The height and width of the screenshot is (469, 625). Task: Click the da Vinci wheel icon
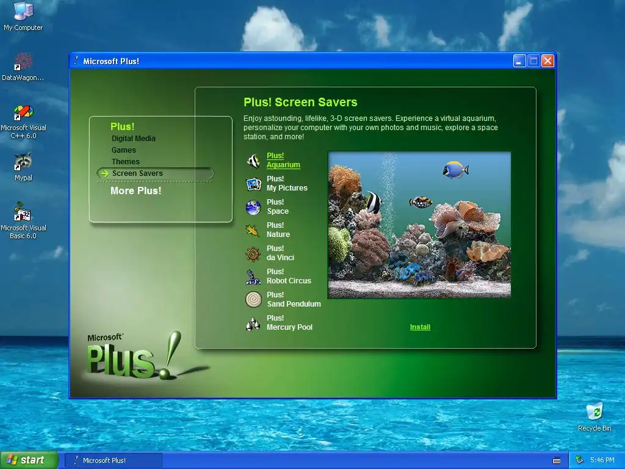click(253, 253)
